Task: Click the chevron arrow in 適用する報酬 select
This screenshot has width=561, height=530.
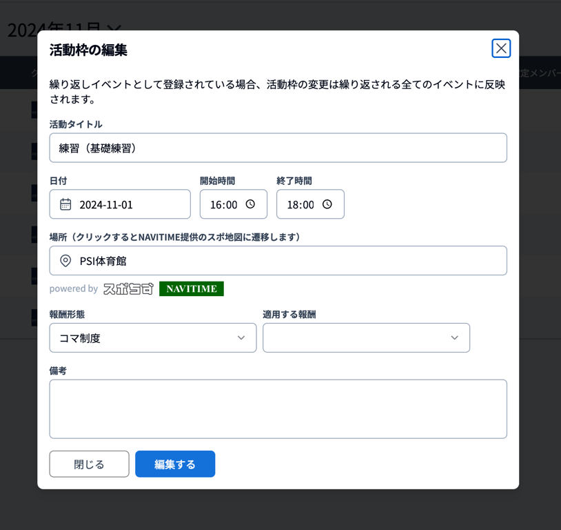Action: tap(454, 338)
